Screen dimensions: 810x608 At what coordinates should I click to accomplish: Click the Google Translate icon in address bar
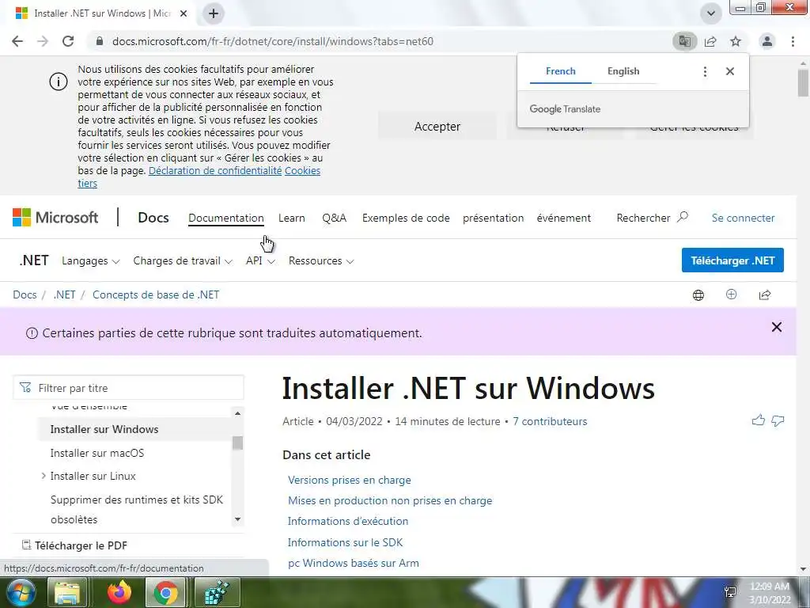pyautogui.click(x=685, y=41)
